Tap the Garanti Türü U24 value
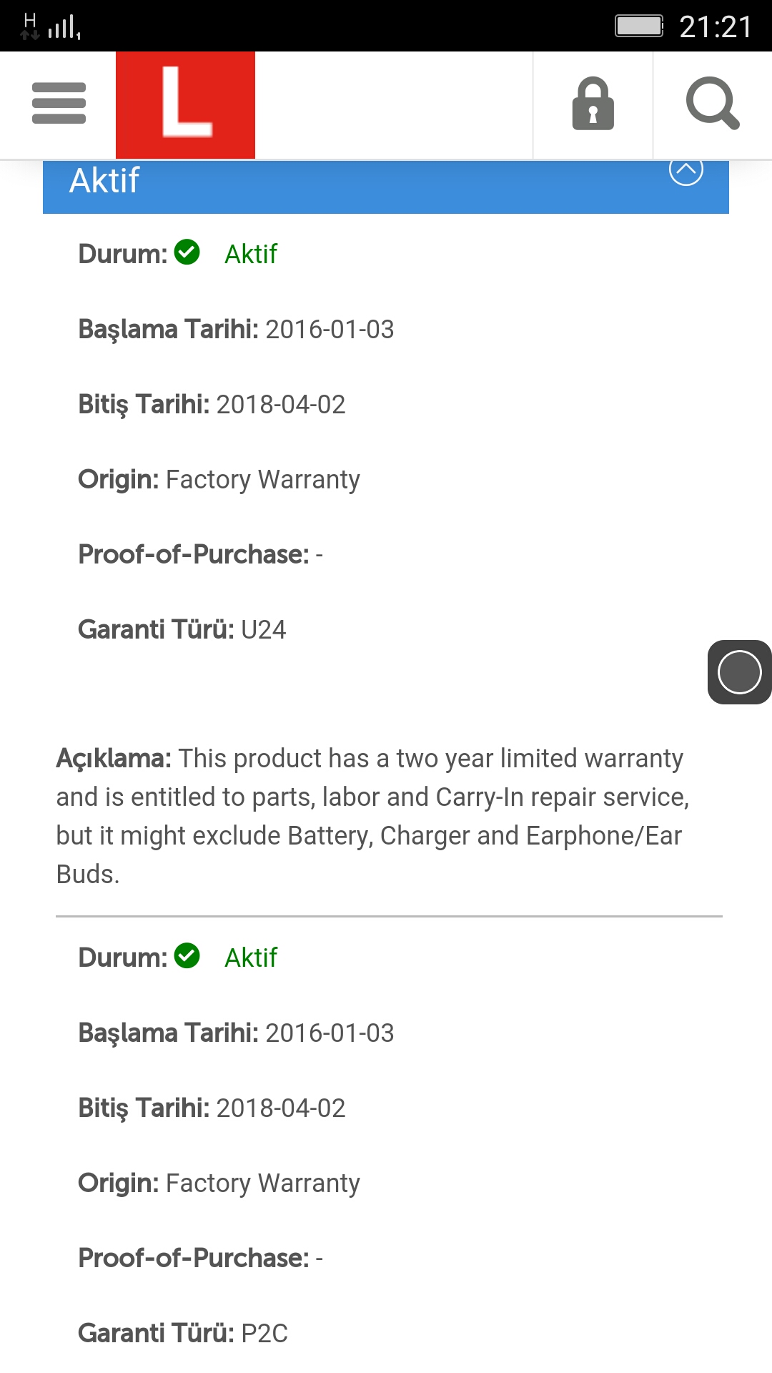Image resolution: width=772 pixels, height=1373 pixels. (x=263, y=630)
